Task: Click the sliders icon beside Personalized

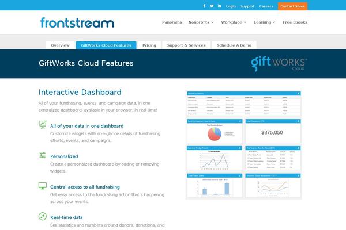Action: tap(43, 155)
